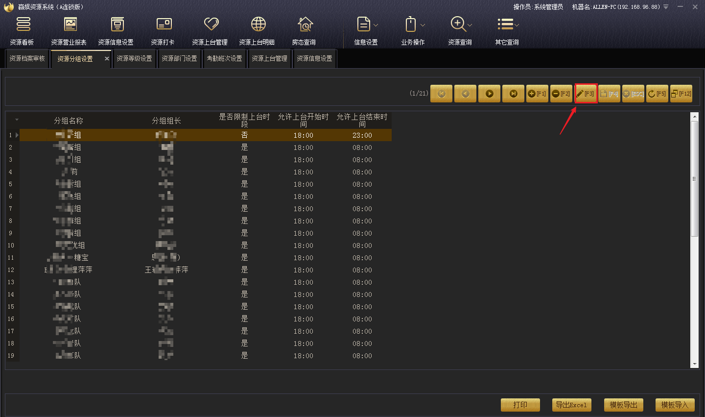Viewport: 705px width, 417px height.
Task: Open 资源上台管理 toolbar icon
Action: [x=210, y=30]
